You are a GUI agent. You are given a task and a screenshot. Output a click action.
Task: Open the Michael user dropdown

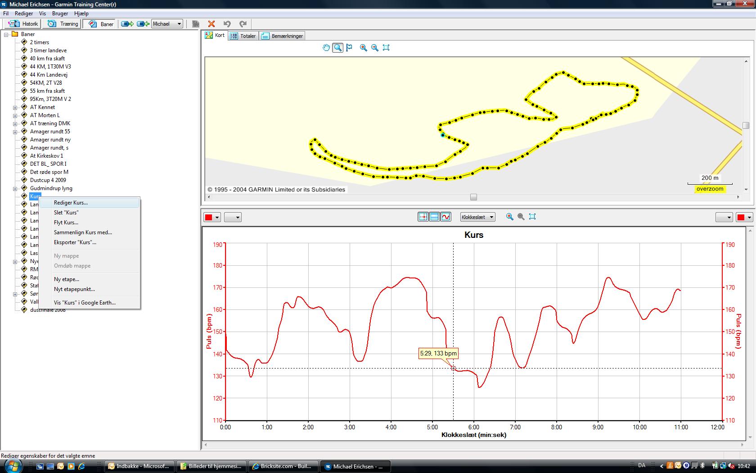point(167,24)
